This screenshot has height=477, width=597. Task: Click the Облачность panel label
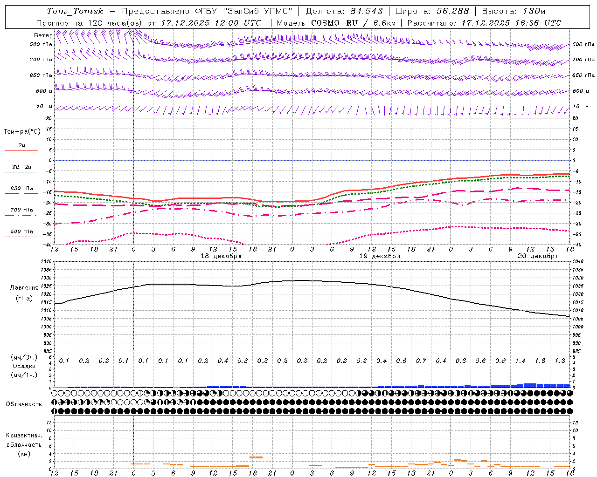(x=24, y=404)
